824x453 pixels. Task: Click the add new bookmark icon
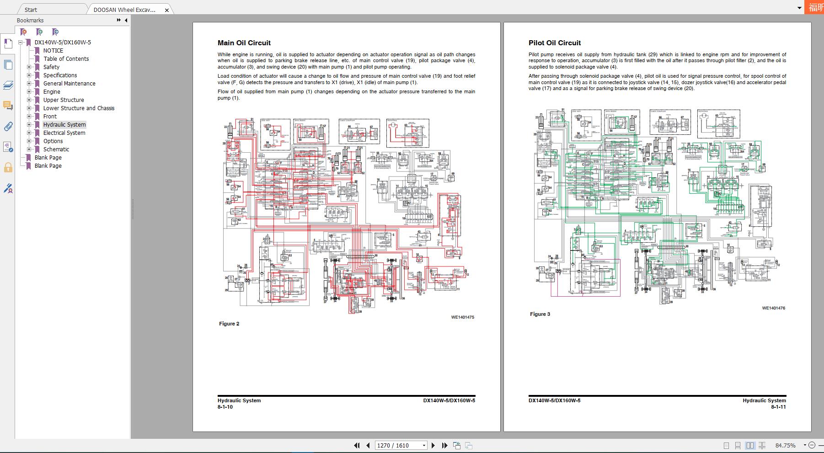(x=40, y=32)
